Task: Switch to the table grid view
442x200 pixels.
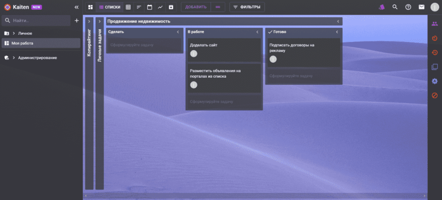Action: tap(128, 7)
